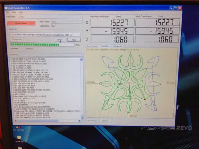
Task: Expand the Command history dropdown
Action: click(x=81, y=55)
